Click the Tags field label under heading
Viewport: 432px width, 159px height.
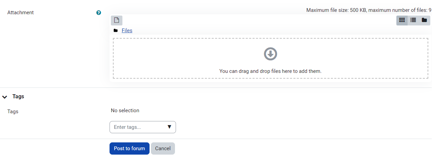[13, 112]
